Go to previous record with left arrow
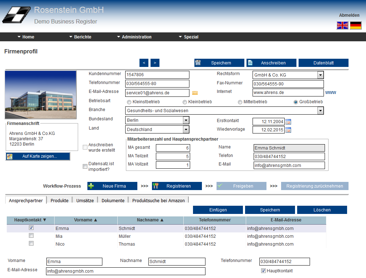 click(x=144, y=63)
